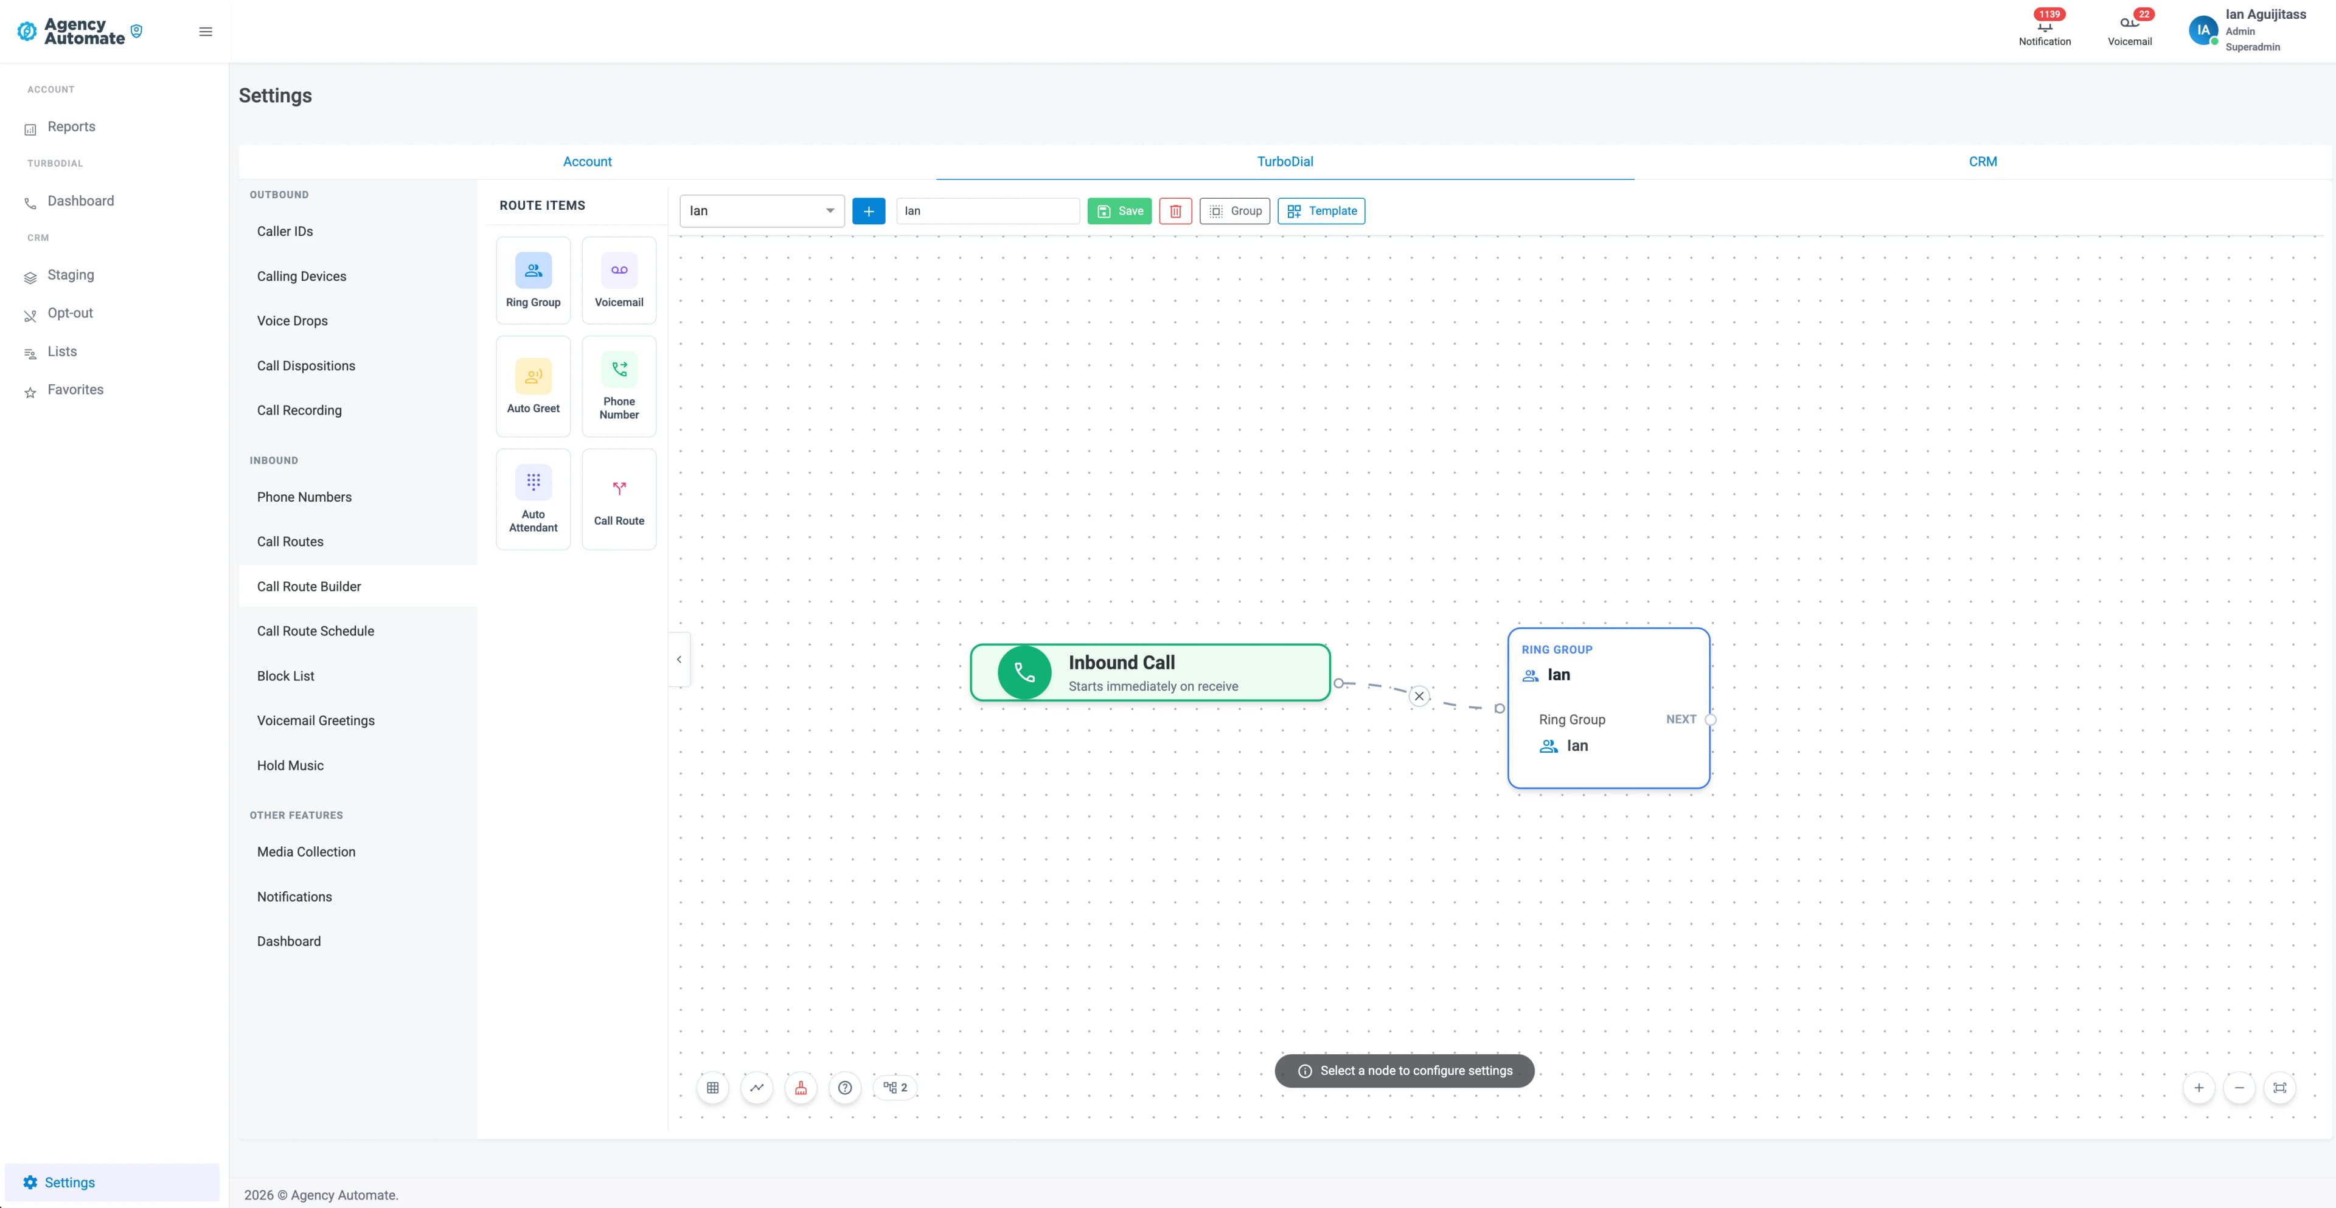Switch to the CRM tab
The width and height of the screenshot is (2336, 1208).
1983,161
